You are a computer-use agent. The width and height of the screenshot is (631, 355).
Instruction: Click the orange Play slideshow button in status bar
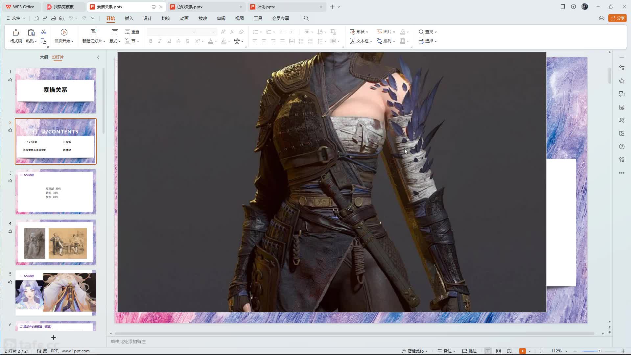tap(523, 351)
